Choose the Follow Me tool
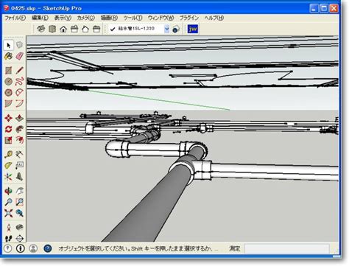Image resolution: width=349 pixels, height=266 pixels. click(x=19, y=129)
